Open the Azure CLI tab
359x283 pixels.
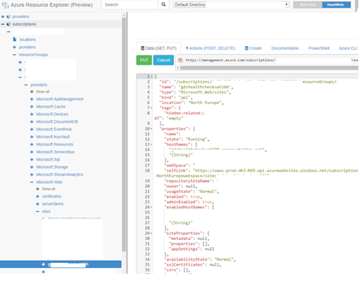pos(348,48)
